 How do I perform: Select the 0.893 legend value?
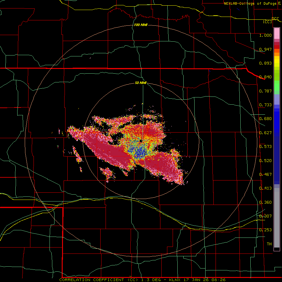(265, 63)
